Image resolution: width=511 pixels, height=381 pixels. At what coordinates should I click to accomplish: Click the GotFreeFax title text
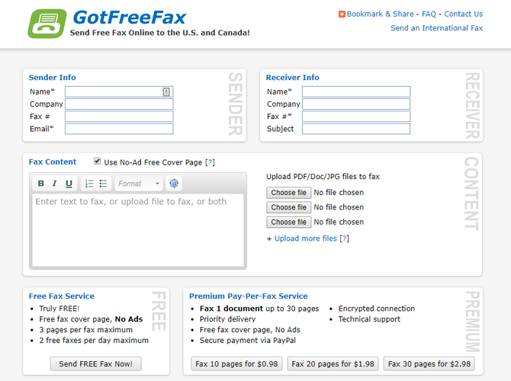coord(130,18)
